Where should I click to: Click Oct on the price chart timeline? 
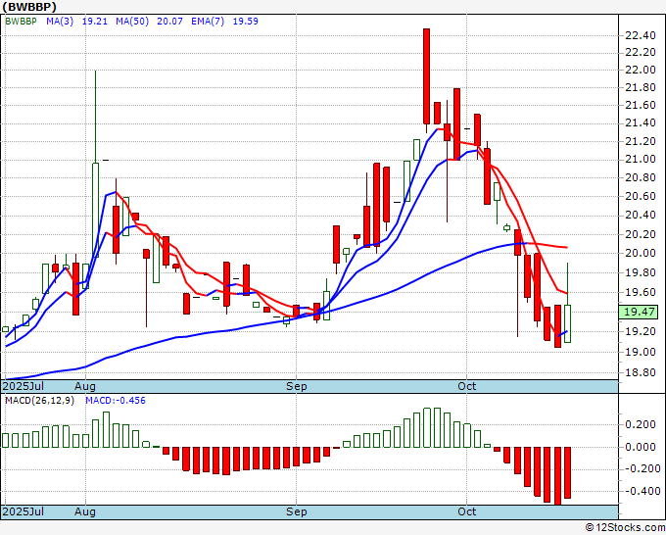(467, 386)
